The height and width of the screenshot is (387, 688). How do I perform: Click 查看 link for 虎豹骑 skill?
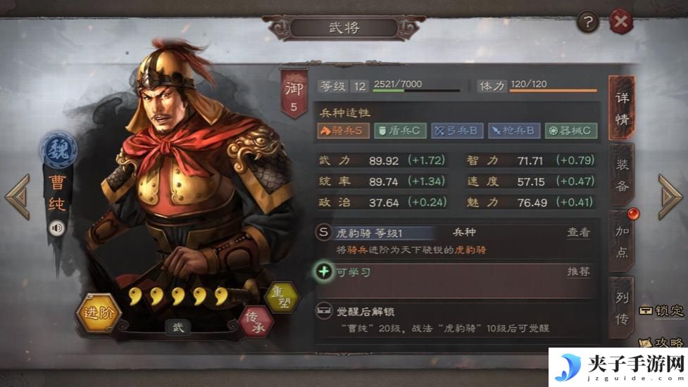click(x=579, y=232)
